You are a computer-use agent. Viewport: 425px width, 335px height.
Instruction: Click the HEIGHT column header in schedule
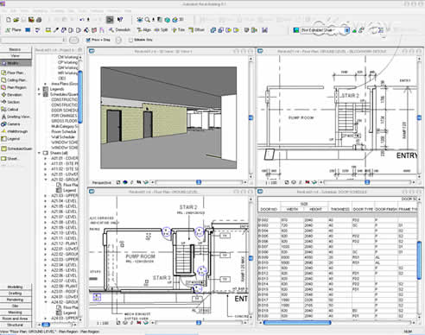click(315, 209)
